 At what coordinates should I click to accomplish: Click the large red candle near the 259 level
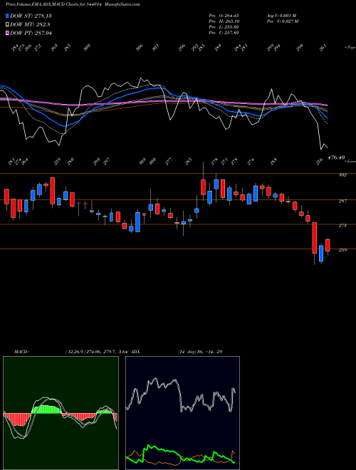coord(314,238)
